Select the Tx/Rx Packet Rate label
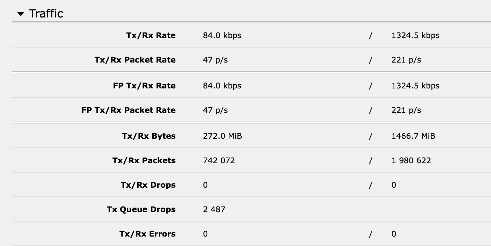Image resolution: width=491 pixels, height=246 pixels. (135, 60)
